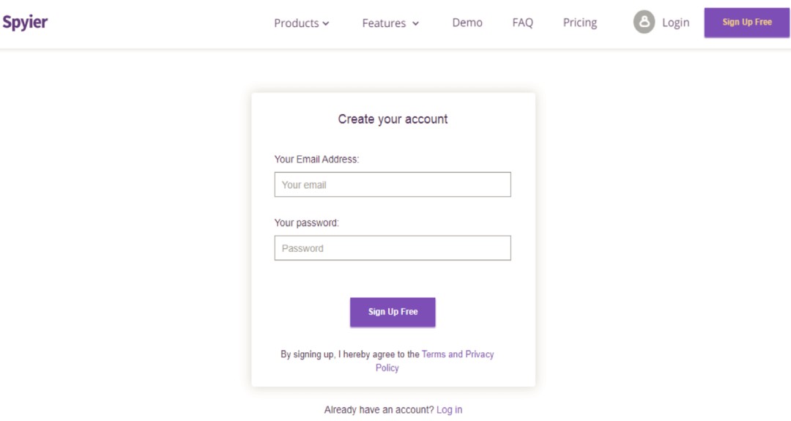Open the Terms and Privacy Policy link
The image size is (791, 421).
[x=458, y=354]
